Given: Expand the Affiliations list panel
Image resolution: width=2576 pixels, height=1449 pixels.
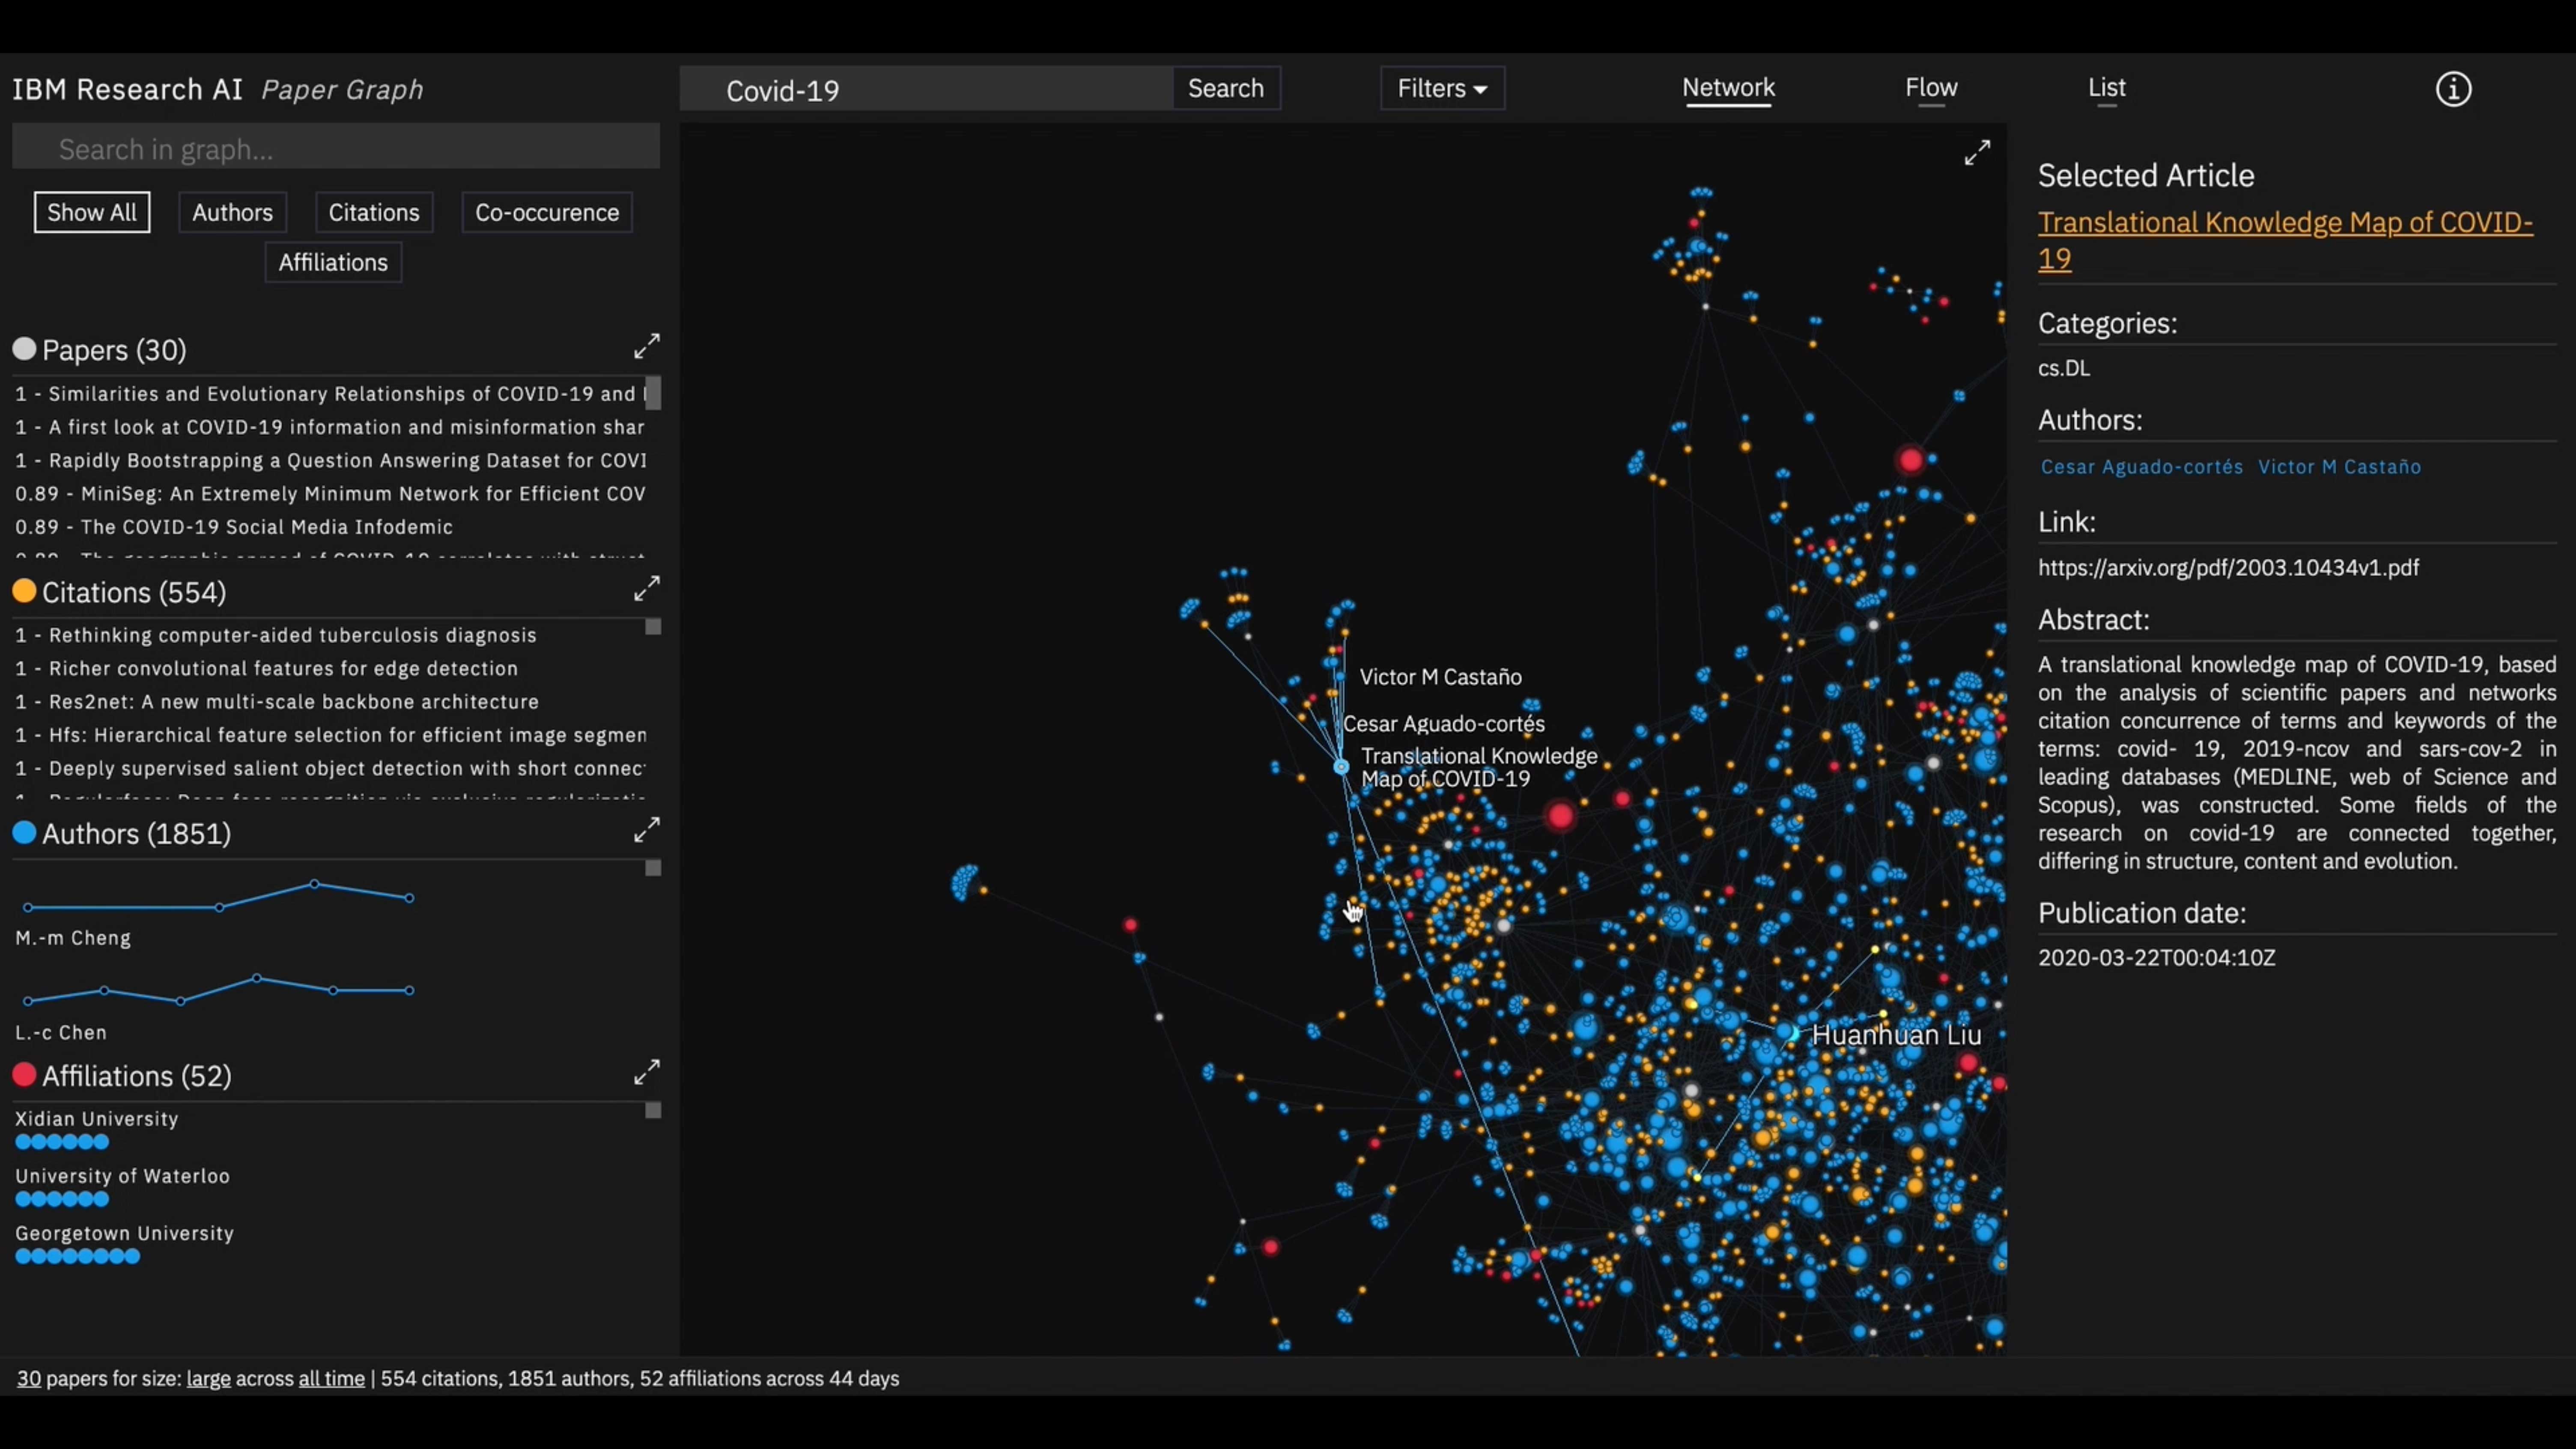Looking at the screenshot, I should (646, 1072).
